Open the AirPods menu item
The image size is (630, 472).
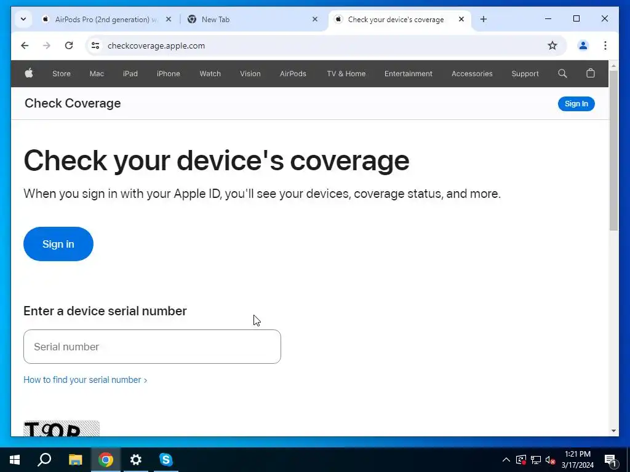293,74
